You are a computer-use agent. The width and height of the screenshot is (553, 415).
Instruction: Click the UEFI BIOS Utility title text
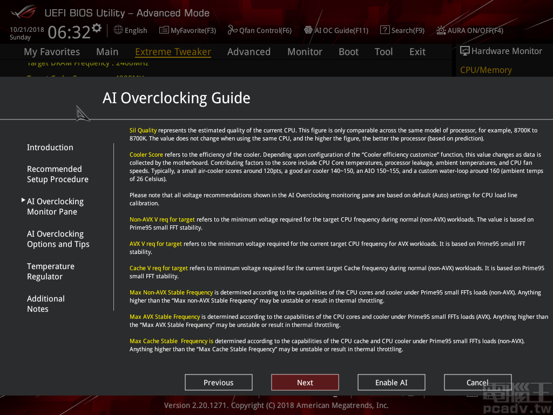pos(127,13)
